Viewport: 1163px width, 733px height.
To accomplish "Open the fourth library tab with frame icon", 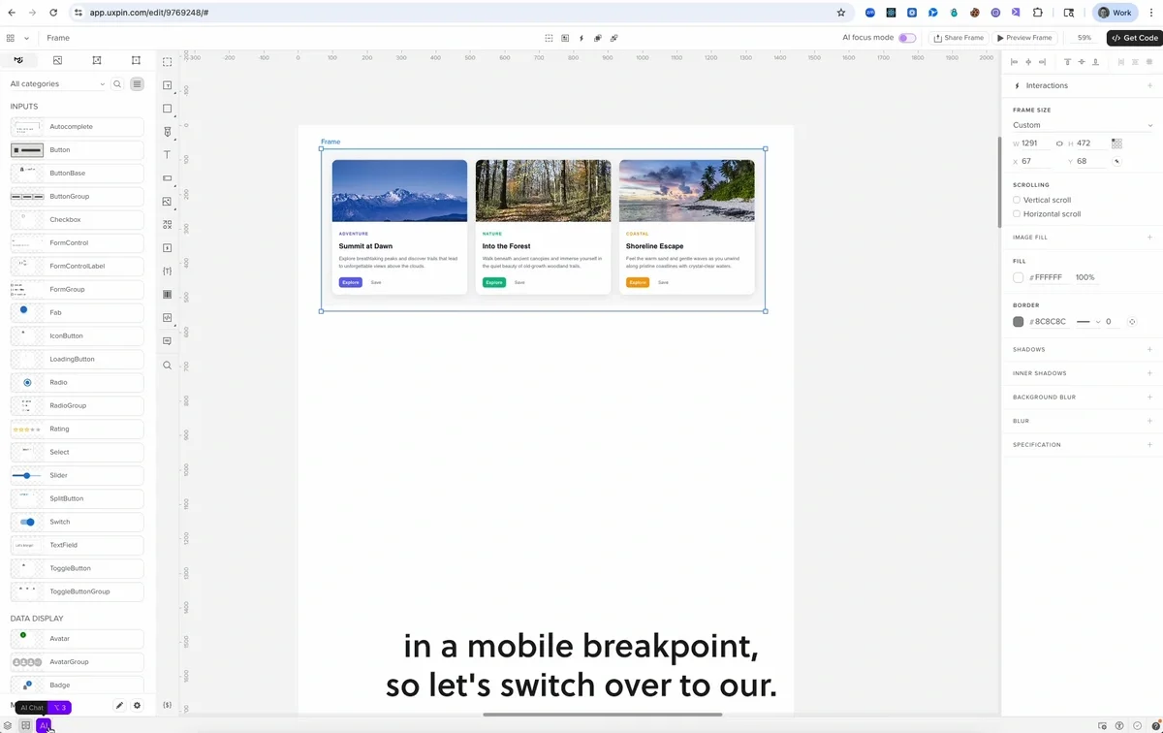I will point(136,60).
